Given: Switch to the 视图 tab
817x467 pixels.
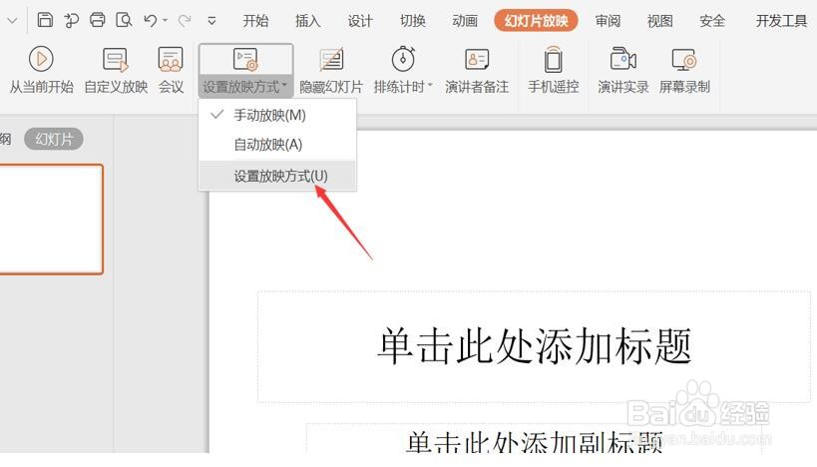Looking at the screenshot, I should [x=660, y=21].
